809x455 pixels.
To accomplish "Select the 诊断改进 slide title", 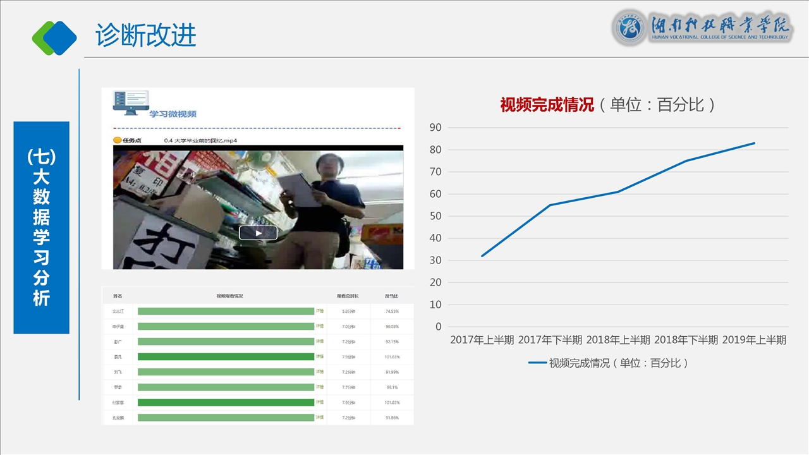I will pyautogui.click(x=146, y=35).
